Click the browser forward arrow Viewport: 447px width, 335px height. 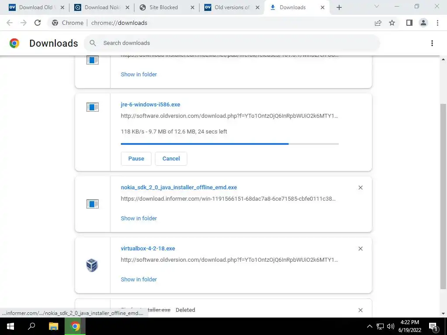pyautogui.click(x=24, y=23)
